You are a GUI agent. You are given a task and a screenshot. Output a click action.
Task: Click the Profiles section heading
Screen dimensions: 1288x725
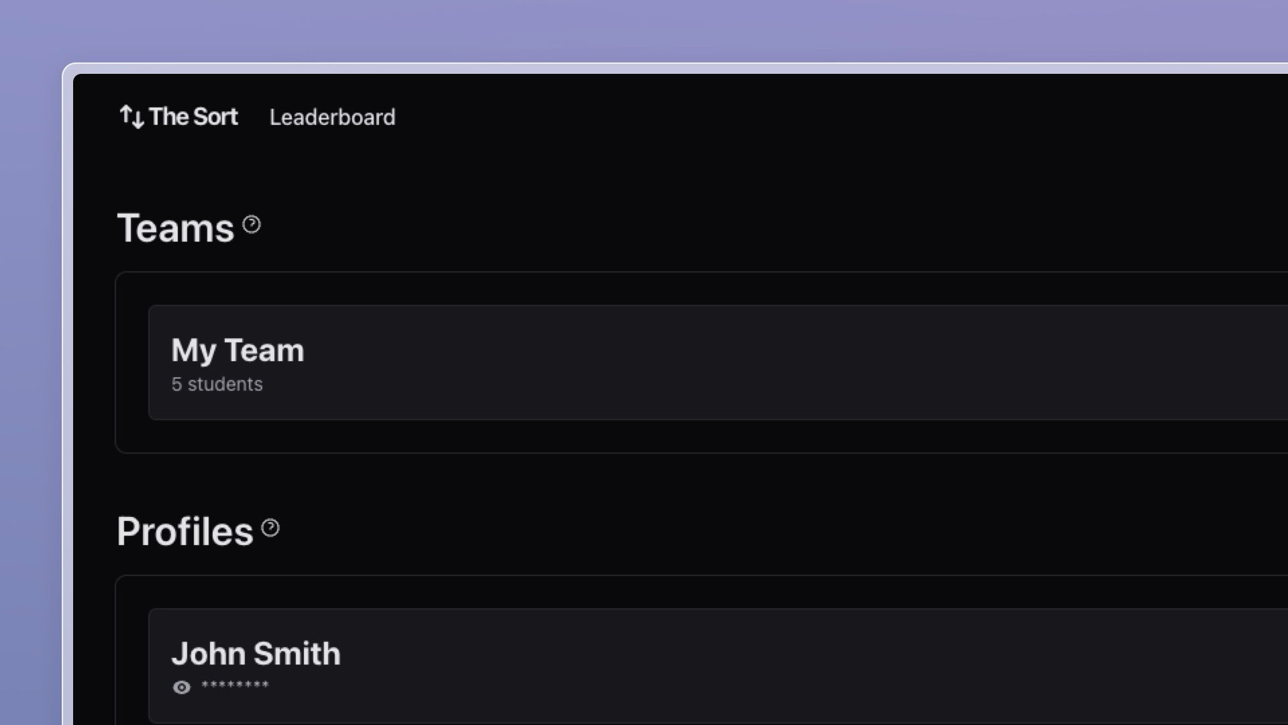point(184,532)
